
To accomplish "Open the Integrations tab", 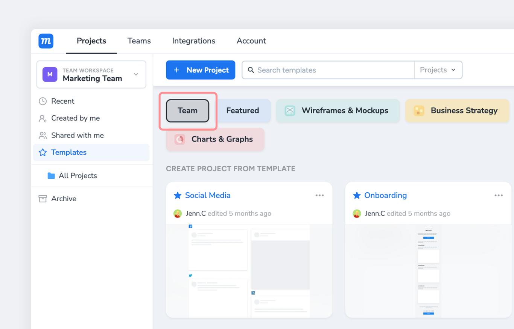I will click(194, 41).
